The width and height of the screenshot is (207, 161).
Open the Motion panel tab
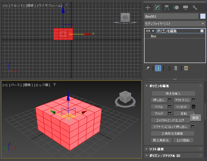[176, 8]
